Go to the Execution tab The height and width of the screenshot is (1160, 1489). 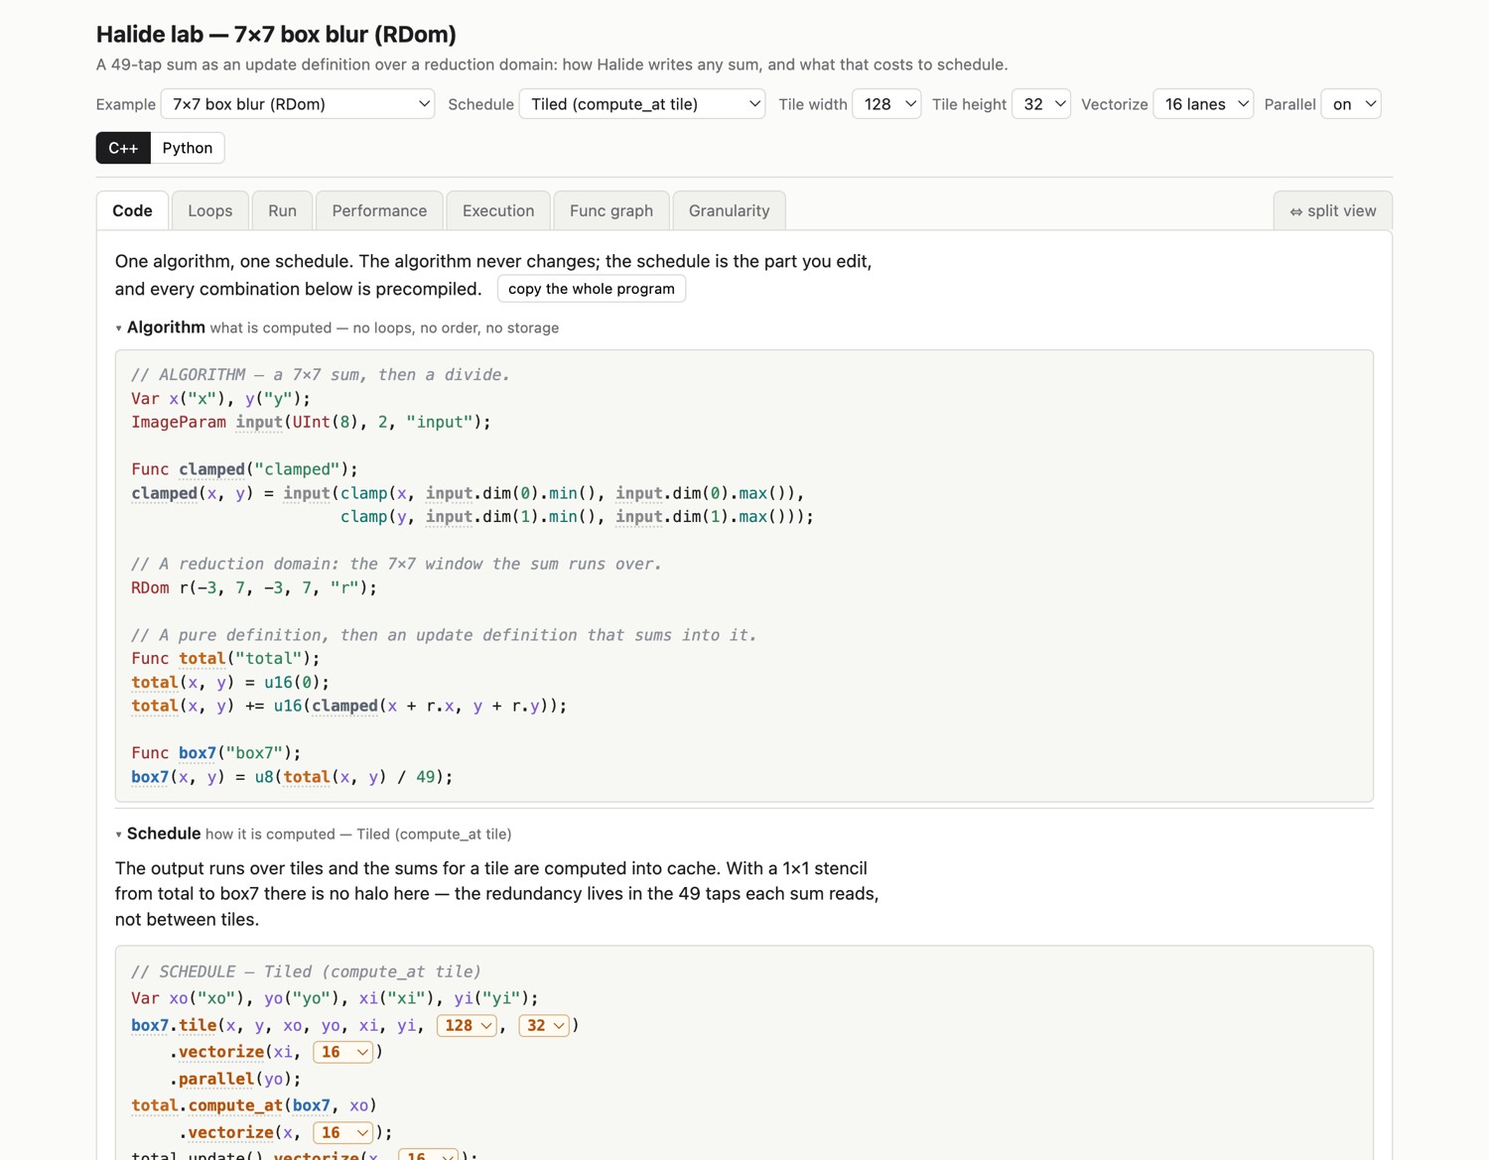(x=498, y=210)
